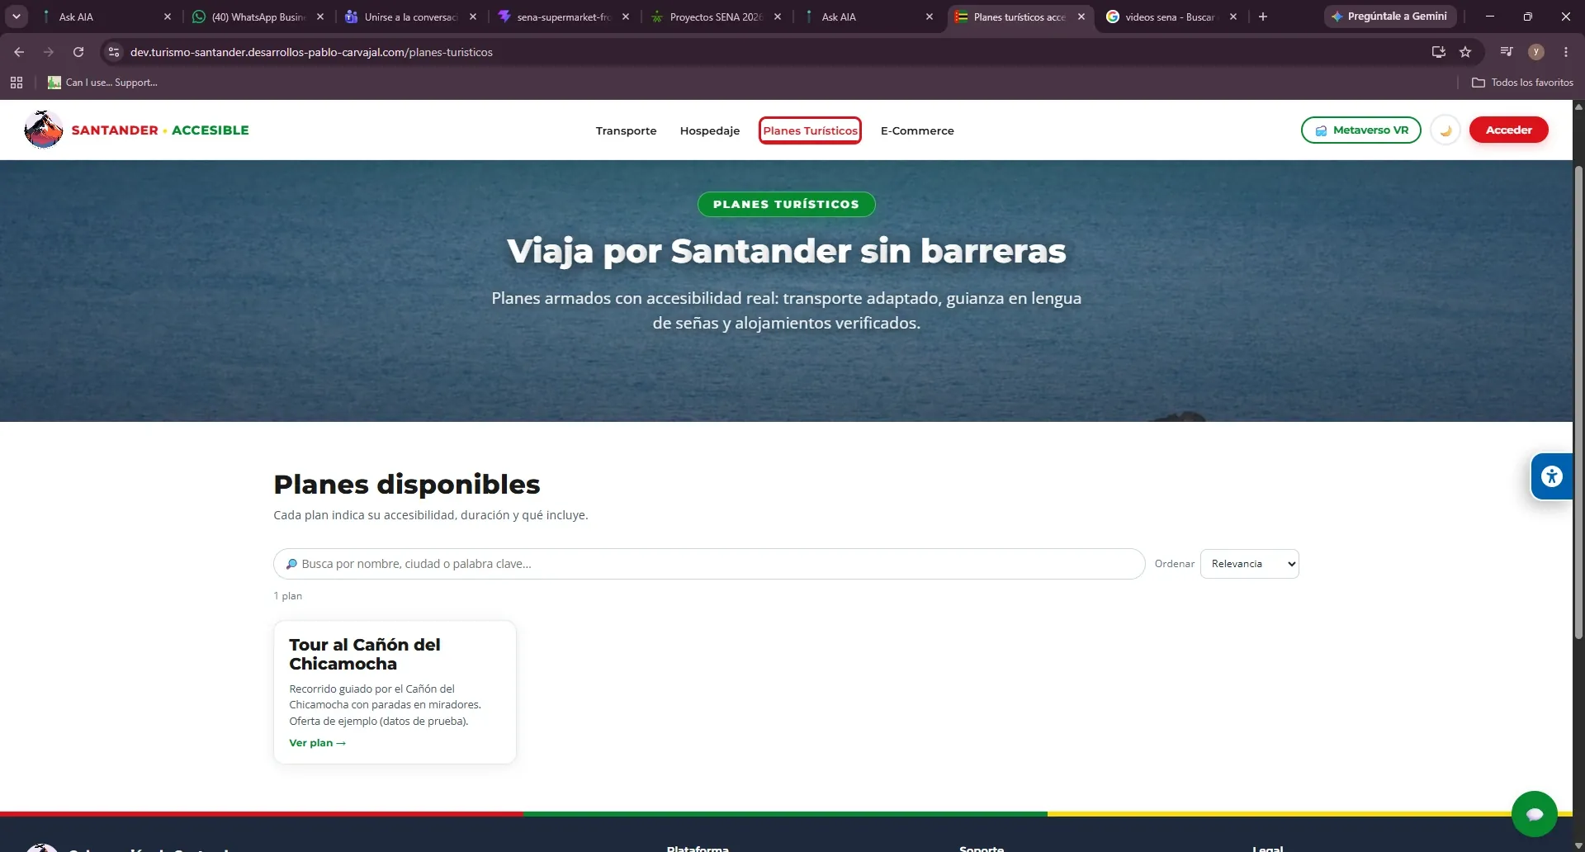Open Can I use Support bookmark
This screenshot has width=1585, height=852.
[102, 83]
